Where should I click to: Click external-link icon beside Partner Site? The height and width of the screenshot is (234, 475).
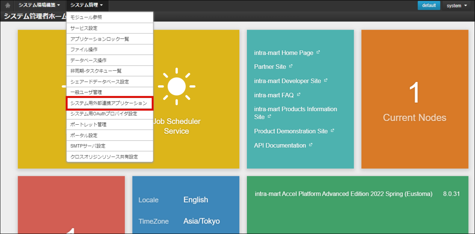coord(291,66)
